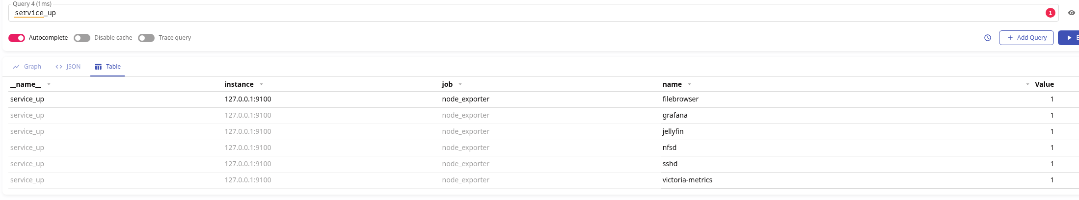
Task: Click the play icon to execute query
Action: pyautogui.click(x=1069, y=38)
